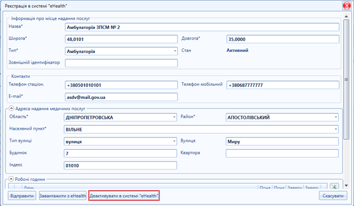Edit the Довгота longitude field

(283, 39)
